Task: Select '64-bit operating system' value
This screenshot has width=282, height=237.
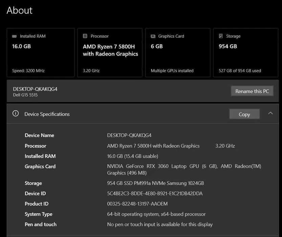Action: pyautogui.click(x=156, y=214)
